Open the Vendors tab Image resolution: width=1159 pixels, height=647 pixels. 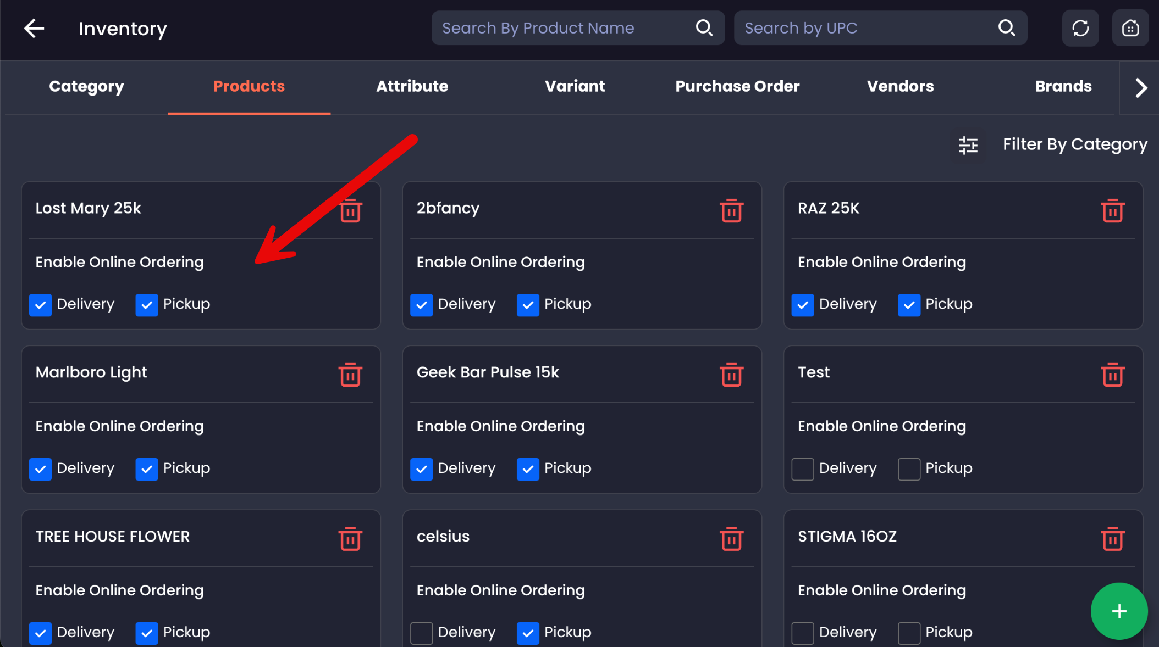pyautogui.click(x=900, y=86)
